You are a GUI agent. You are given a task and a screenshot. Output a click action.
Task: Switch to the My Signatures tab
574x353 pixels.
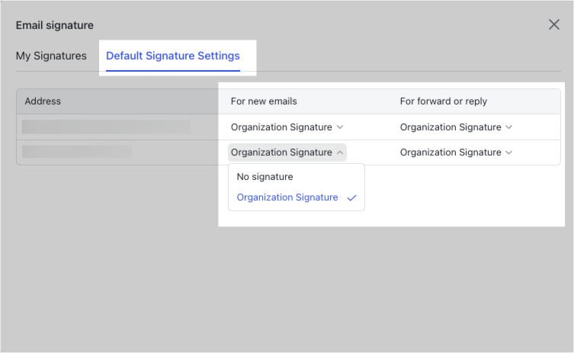tap(51, 56)
